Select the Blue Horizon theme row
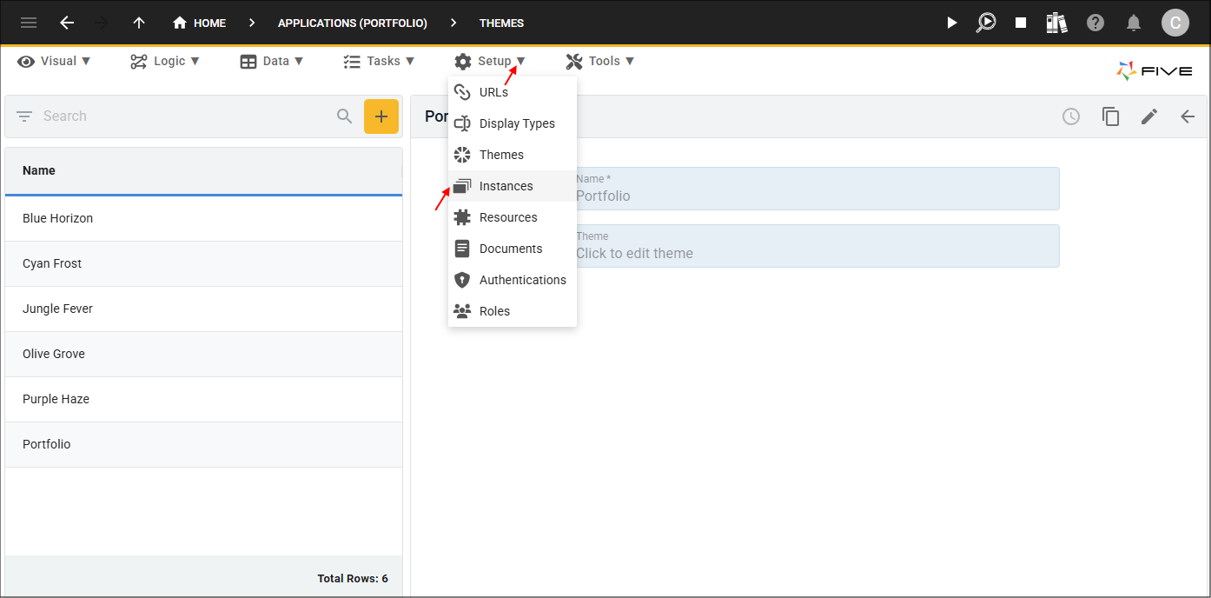Viewport: 1211px width, 598px height. 203,218
